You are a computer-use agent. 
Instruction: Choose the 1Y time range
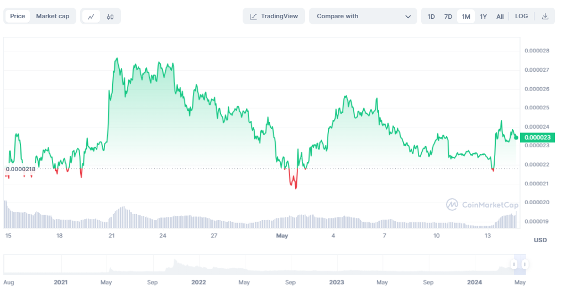click(483, 17)
